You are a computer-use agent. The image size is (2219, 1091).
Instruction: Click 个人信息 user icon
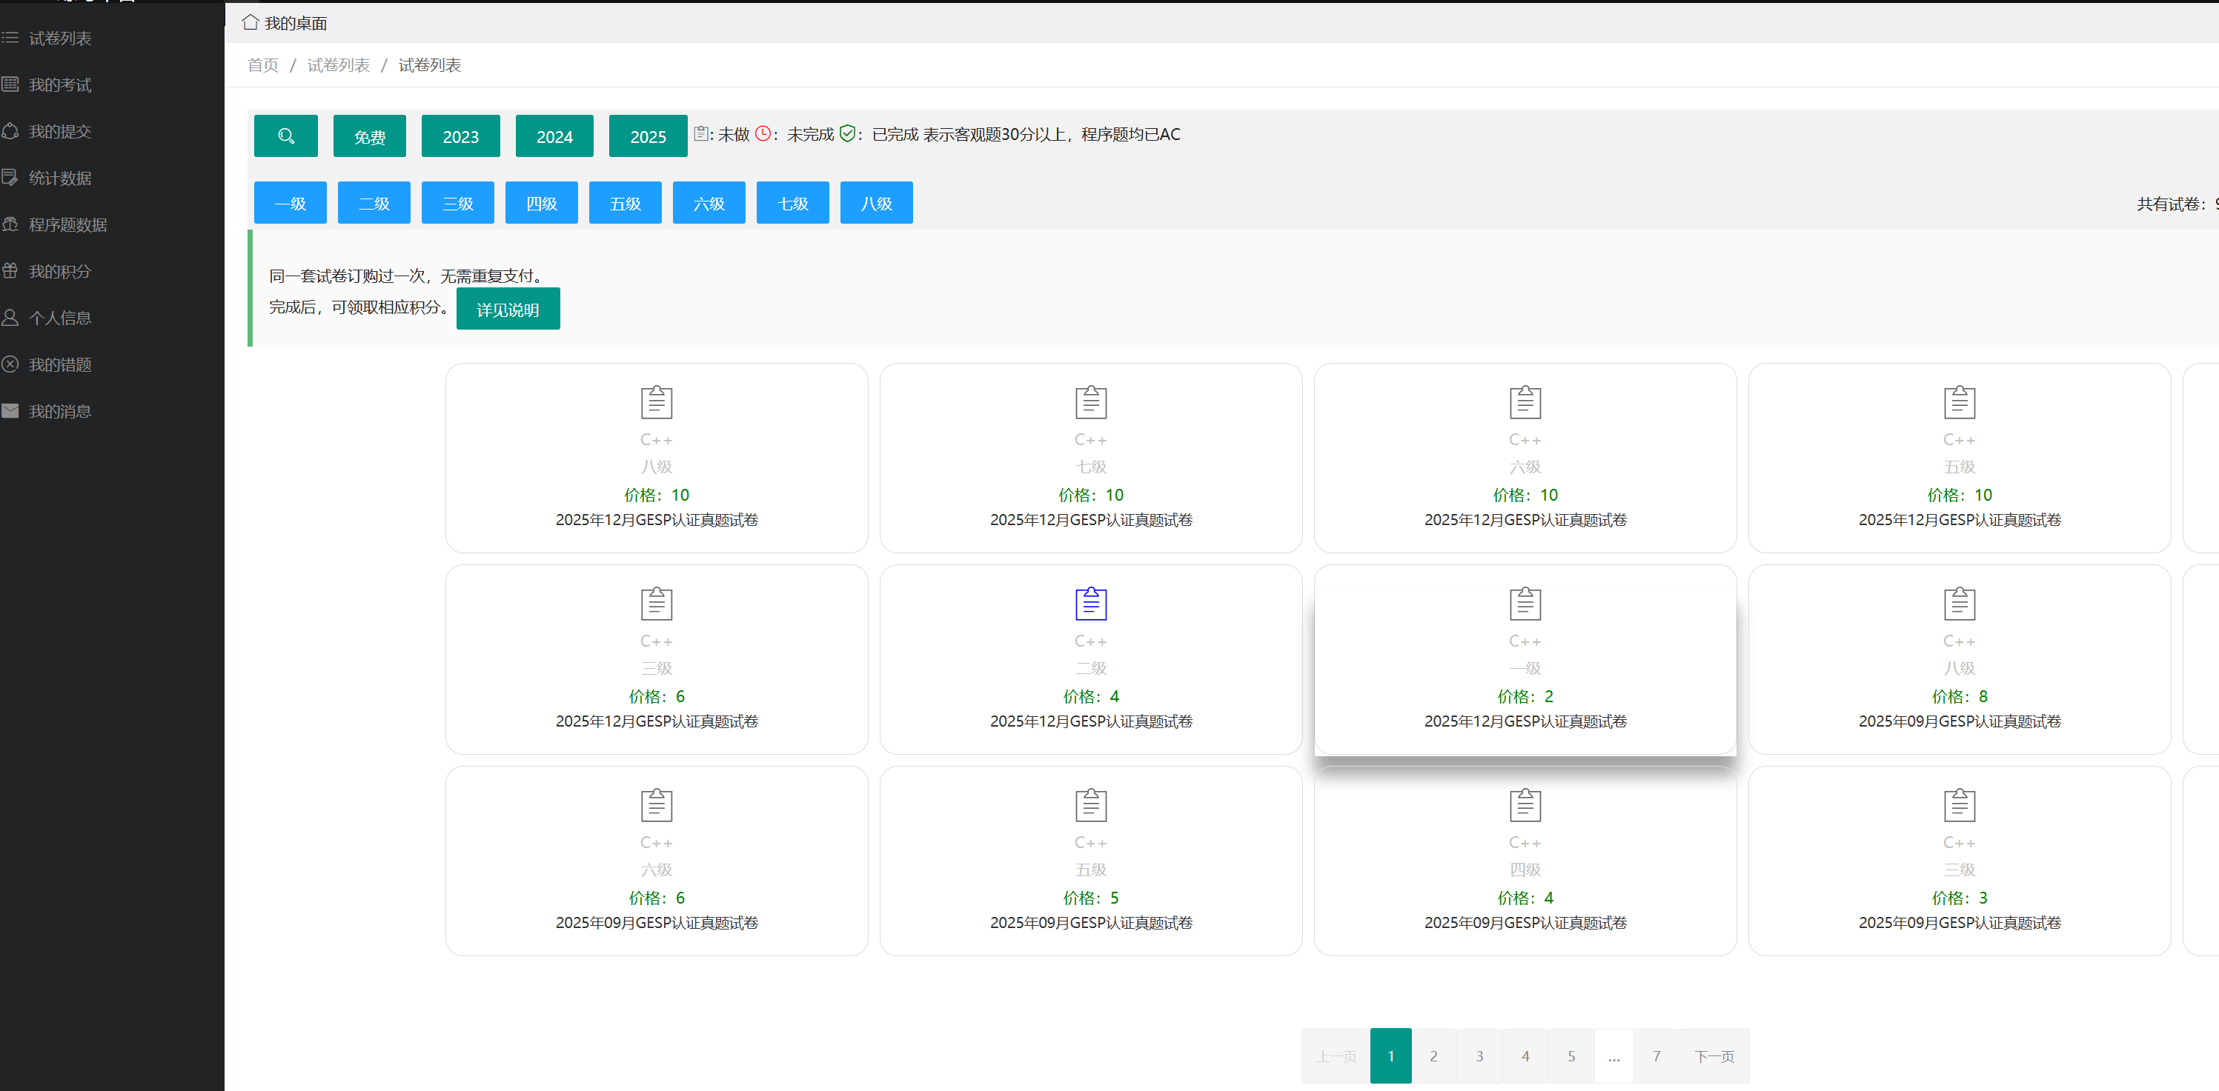pos(10,318)
